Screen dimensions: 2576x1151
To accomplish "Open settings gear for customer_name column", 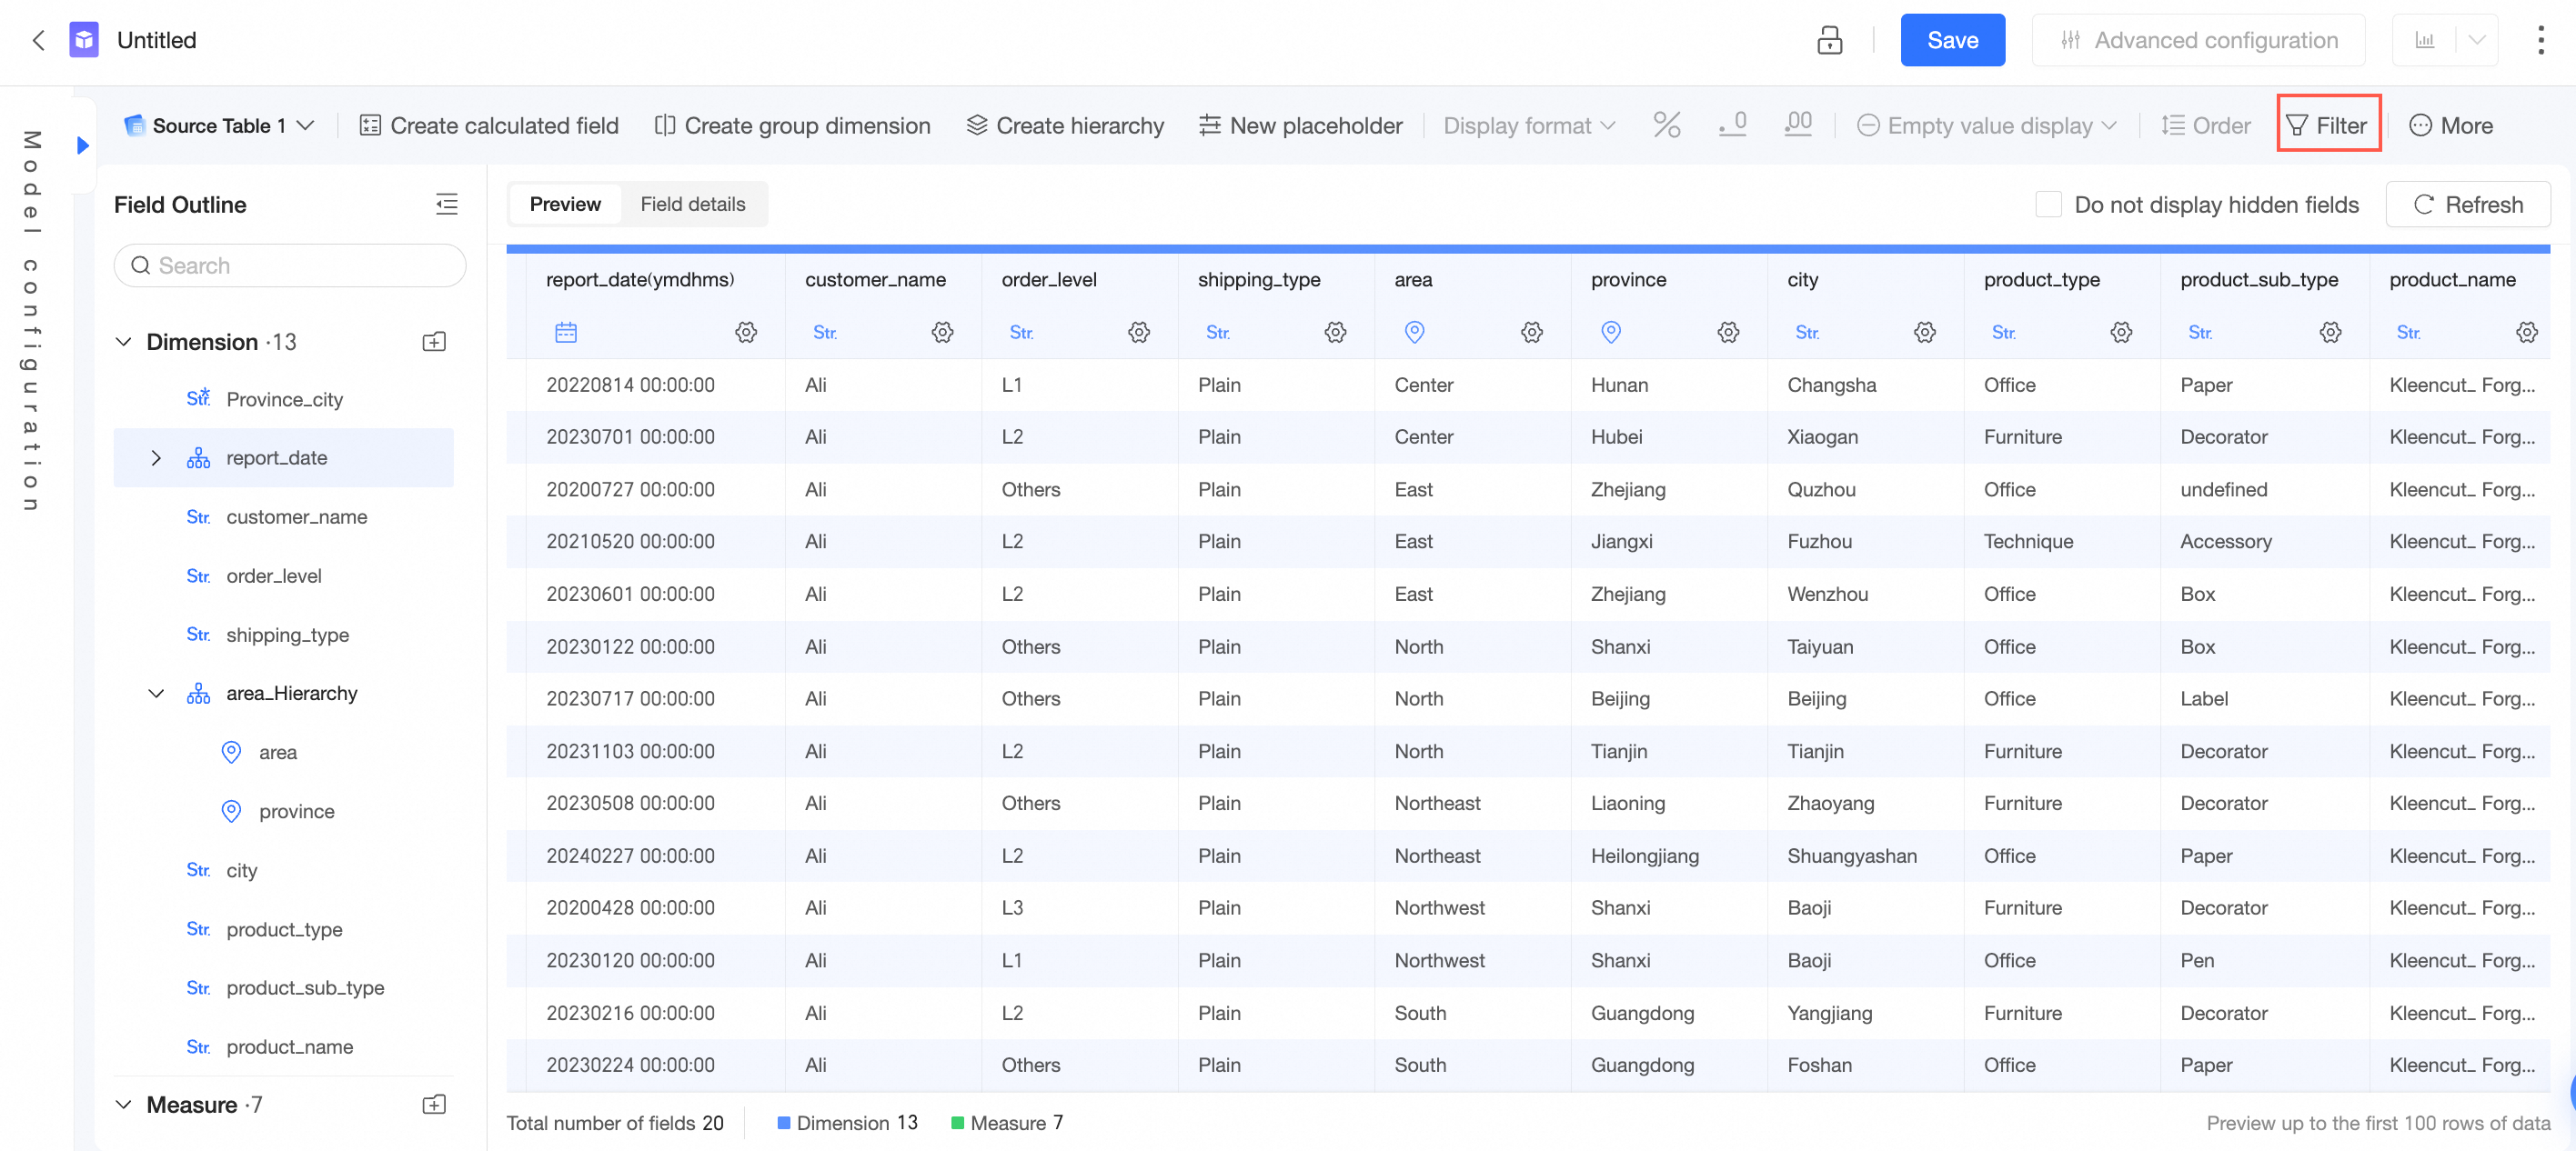I will tap(942, 332).
